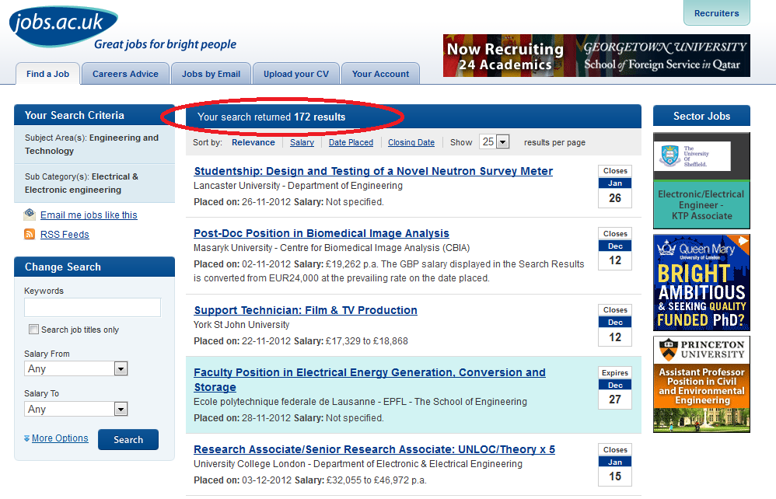776x499 pixels.
Task: Open the RSS Feeds link
Action: click(x=65, y=235)
